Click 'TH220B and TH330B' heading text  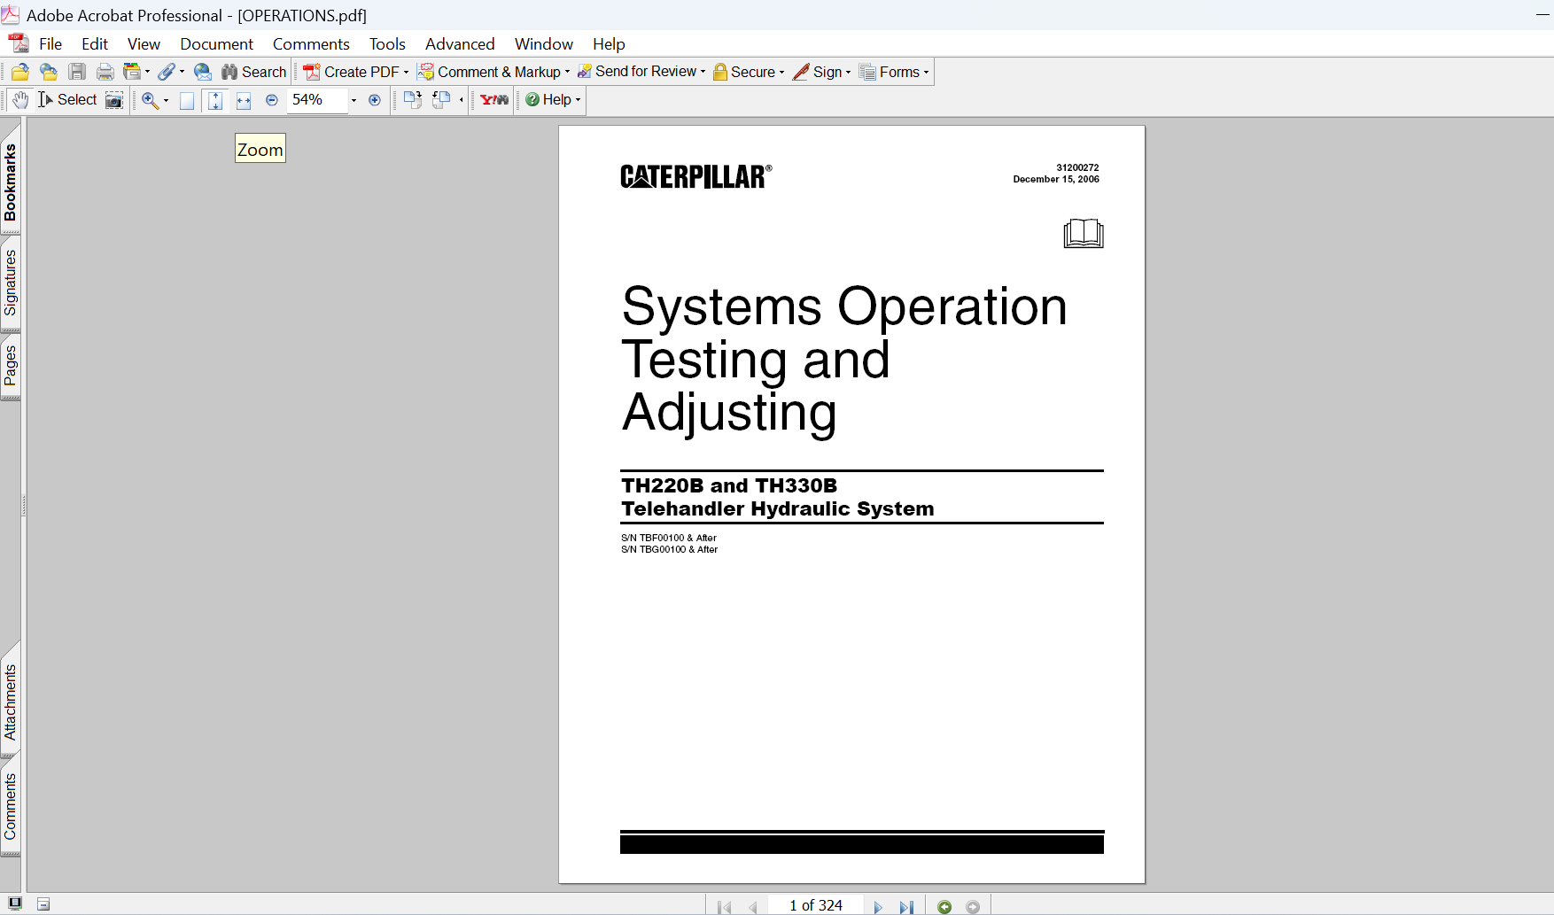[x=729, y=485]
